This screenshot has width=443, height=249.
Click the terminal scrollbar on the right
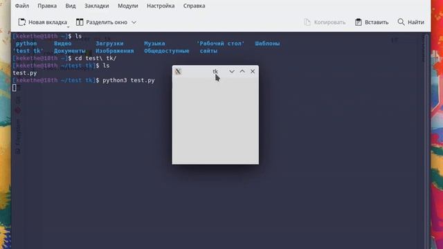pos(426,141)
